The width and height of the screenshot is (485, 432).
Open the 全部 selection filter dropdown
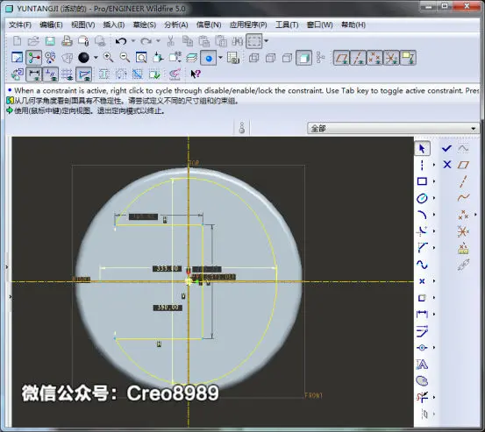point(393,128)
